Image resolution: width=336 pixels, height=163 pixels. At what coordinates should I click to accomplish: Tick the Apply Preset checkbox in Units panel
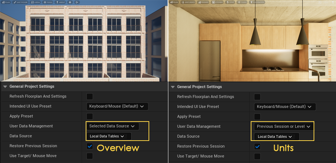257,116
